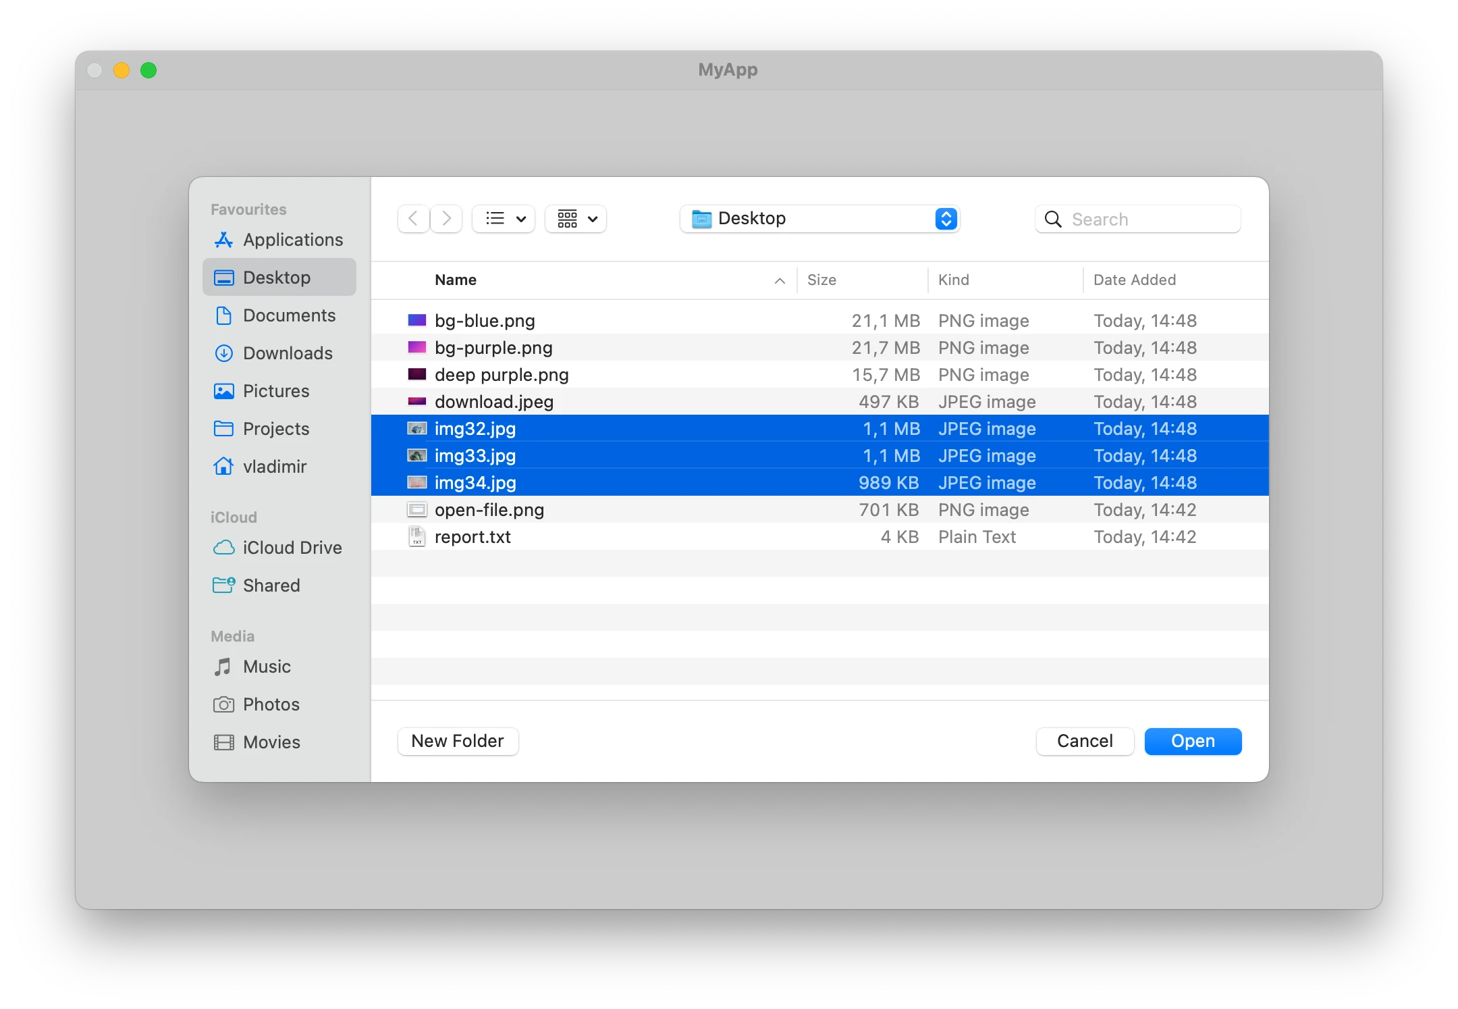Open the Photos media section
1458x1009 pixels.
point(271,704)
